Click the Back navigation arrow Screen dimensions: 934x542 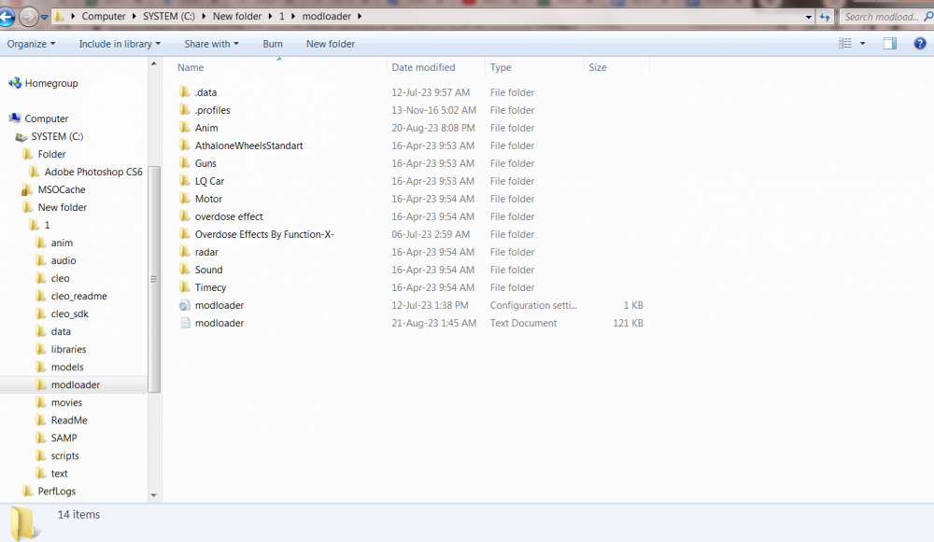click(6, 17)
